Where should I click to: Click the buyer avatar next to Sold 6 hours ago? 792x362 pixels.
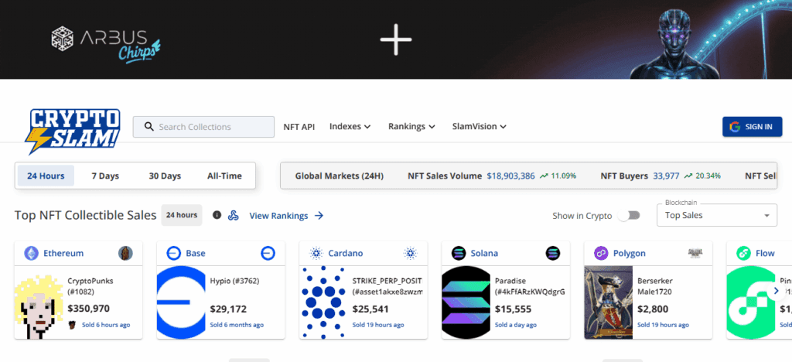(x=72, y=325)
